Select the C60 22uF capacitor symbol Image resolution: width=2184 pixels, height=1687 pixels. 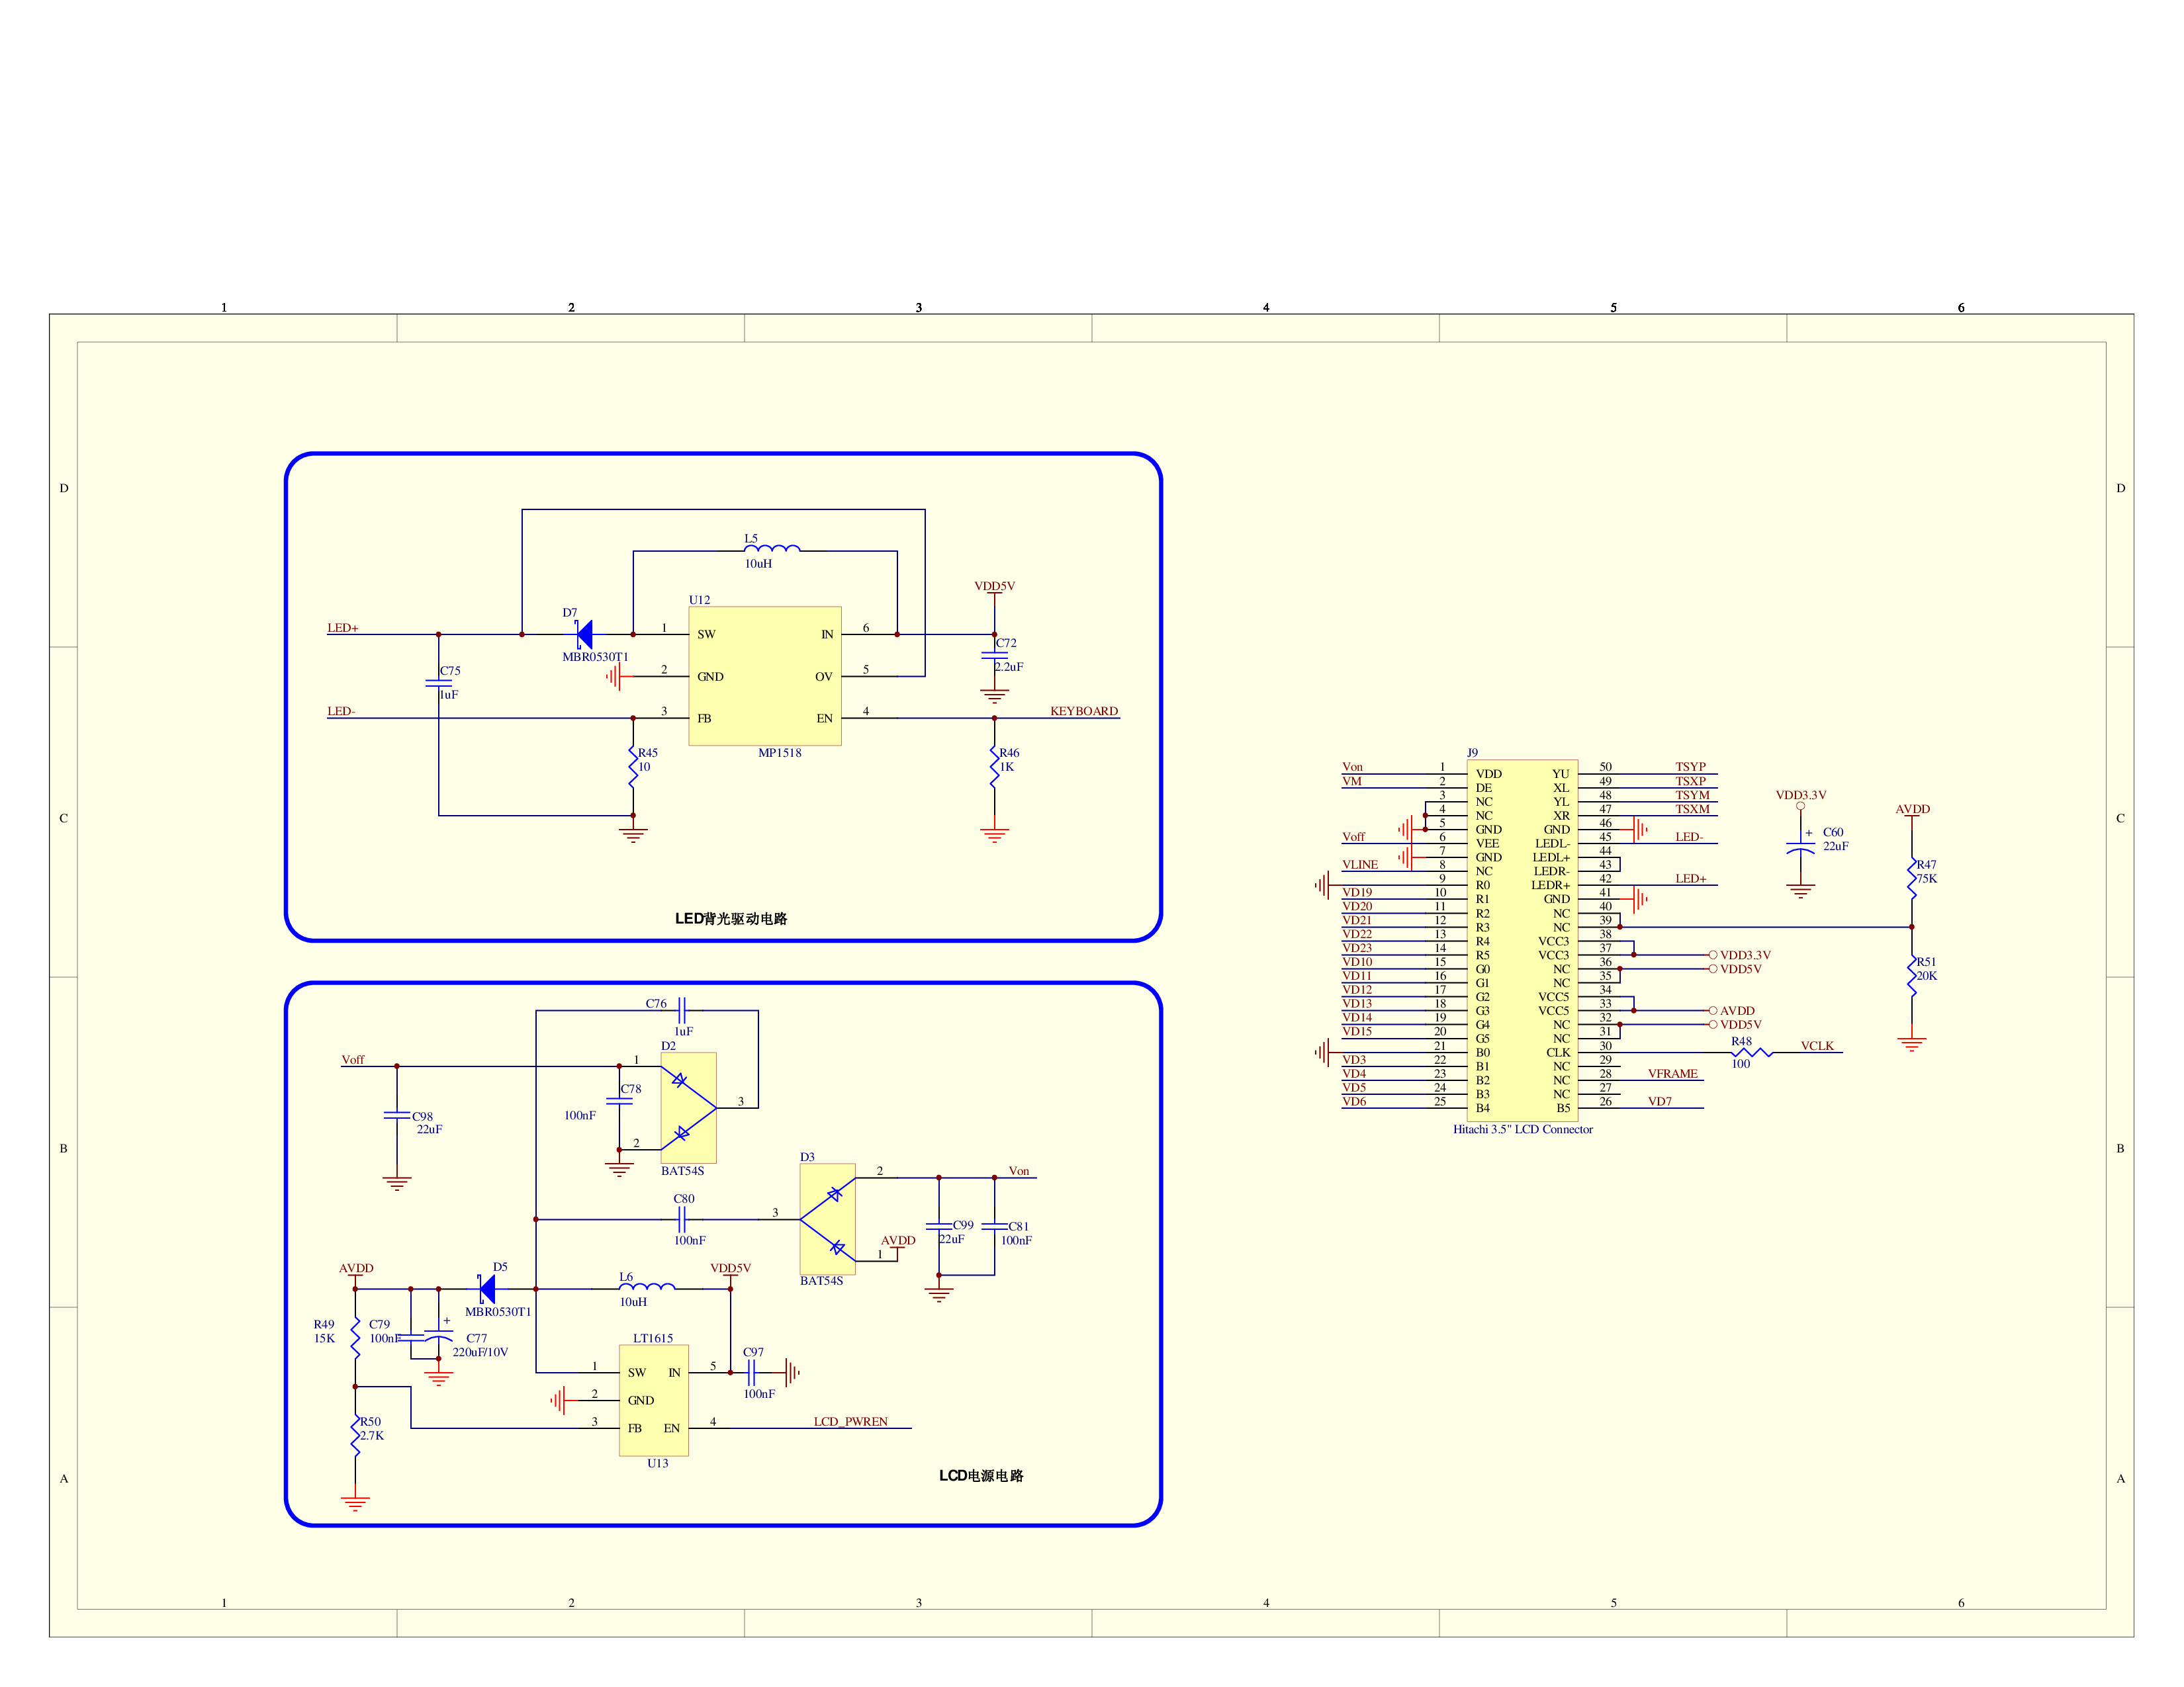(x=1800, y=847)
